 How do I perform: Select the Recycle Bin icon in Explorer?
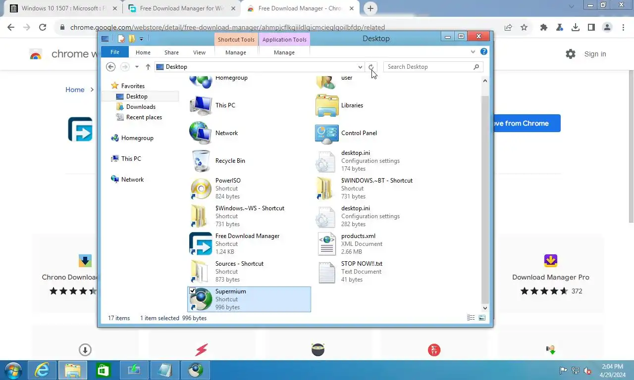[201, 161]
